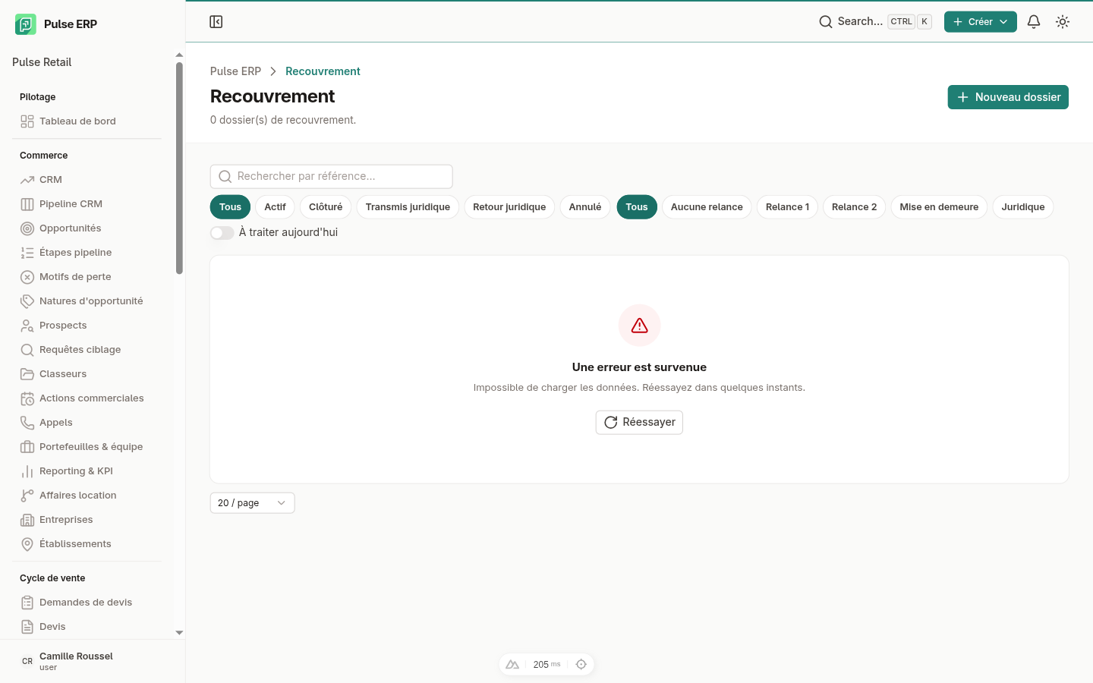Open Reporting & KPI in sidebar
This screenshot has height=683, width=1093.
87,471
